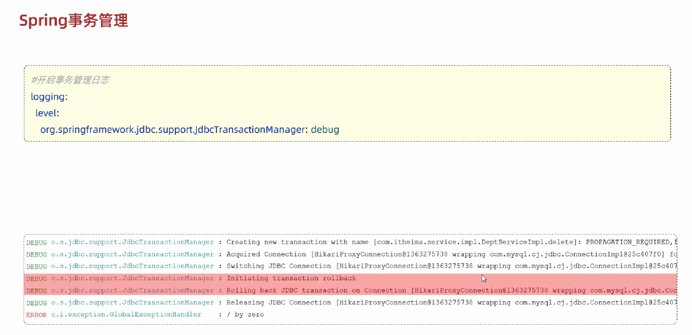Select the 'Switching JDBC Connection' log line
The width and height of the screenshot is (692, 335).
pyautogui.click(x=352, y=266)
